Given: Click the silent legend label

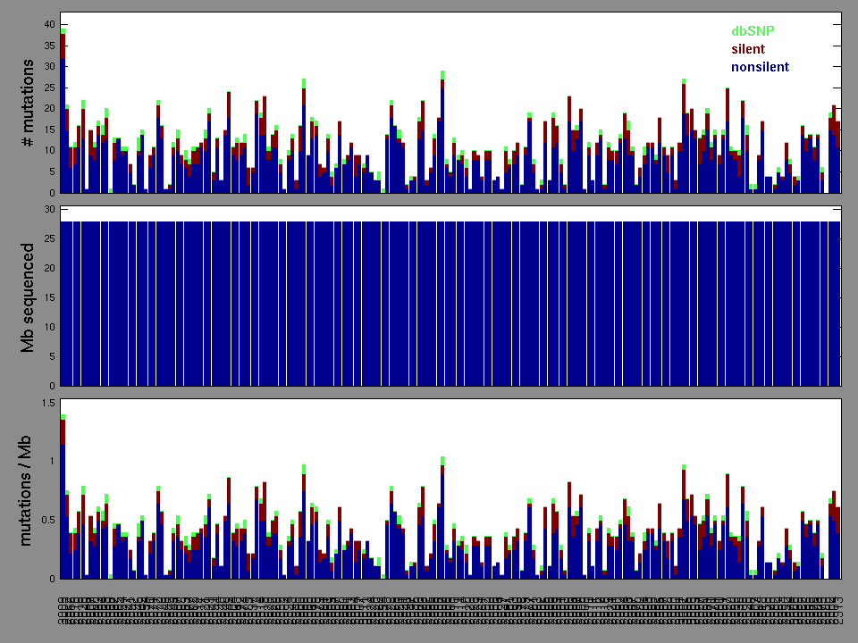Looking at the screenshot, I should point(748,49).
